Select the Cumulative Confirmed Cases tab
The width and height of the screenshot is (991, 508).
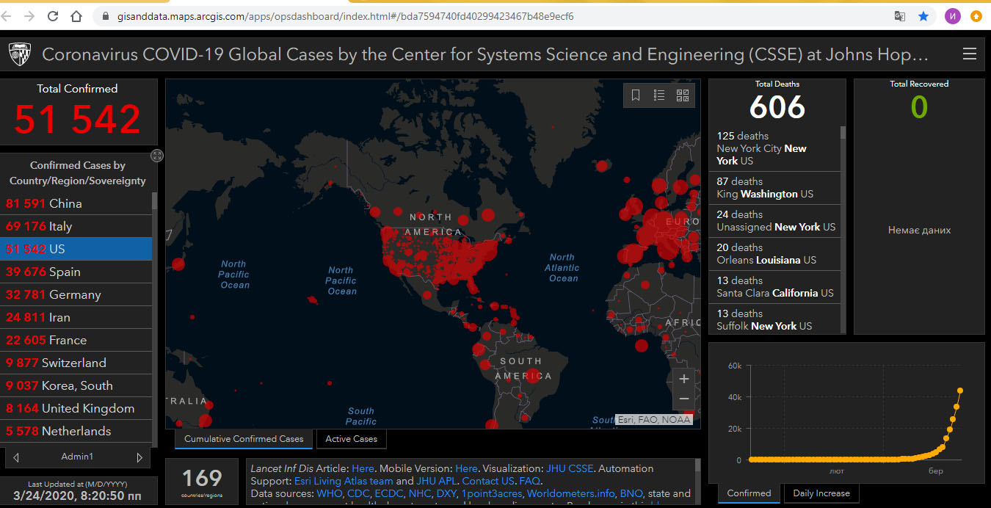(244, 439)
